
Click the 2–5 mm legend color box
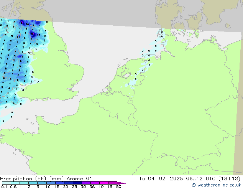pyautogui.click(x=33, y=183)
